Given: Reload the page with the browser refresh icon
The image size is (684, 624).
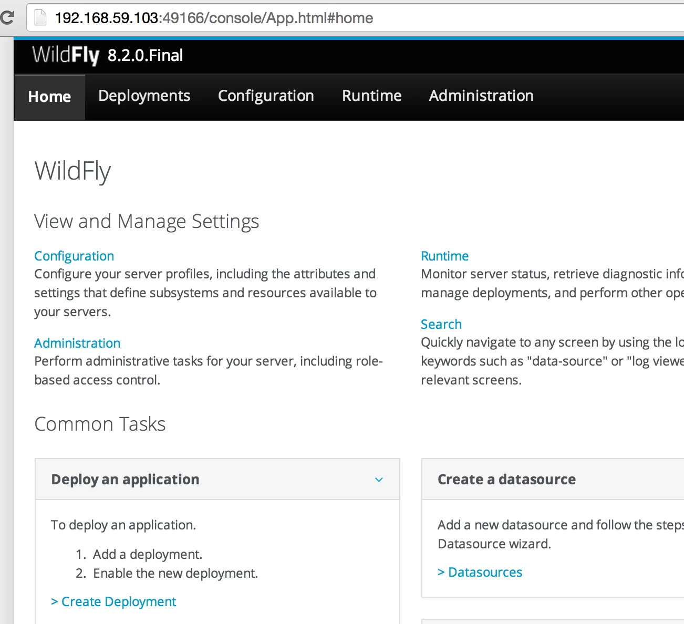Looking at the screenshot, I should pos(7,18).
